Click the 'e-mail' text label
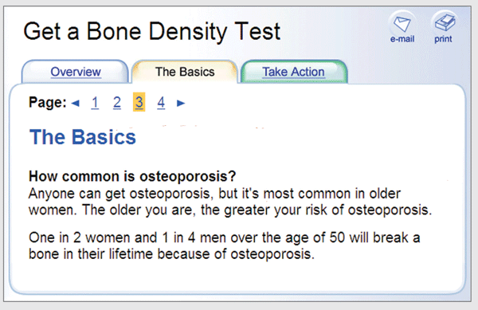Viewport: 478px width, 310px height. pos(402,39)
